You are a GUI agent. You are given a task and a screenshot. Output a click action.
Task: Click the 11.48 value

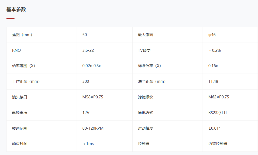(x=213, y=81)
